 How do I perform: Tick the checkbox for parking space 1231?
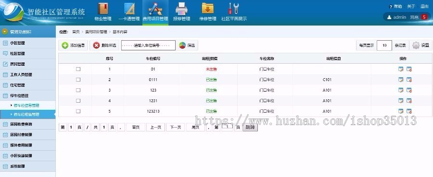(x=78, y=101)
